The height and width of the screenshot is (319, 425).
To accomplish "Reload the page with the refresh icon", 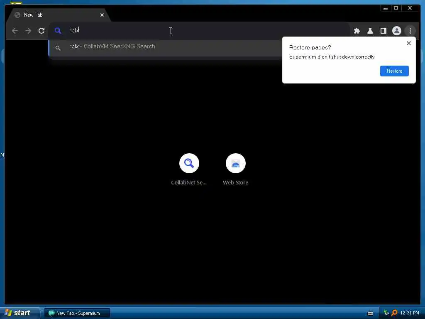I will pos(42,31).
